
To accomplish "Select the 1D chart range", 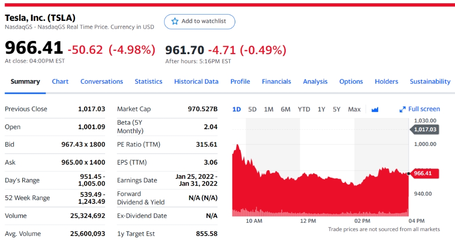I will (237, 109).
